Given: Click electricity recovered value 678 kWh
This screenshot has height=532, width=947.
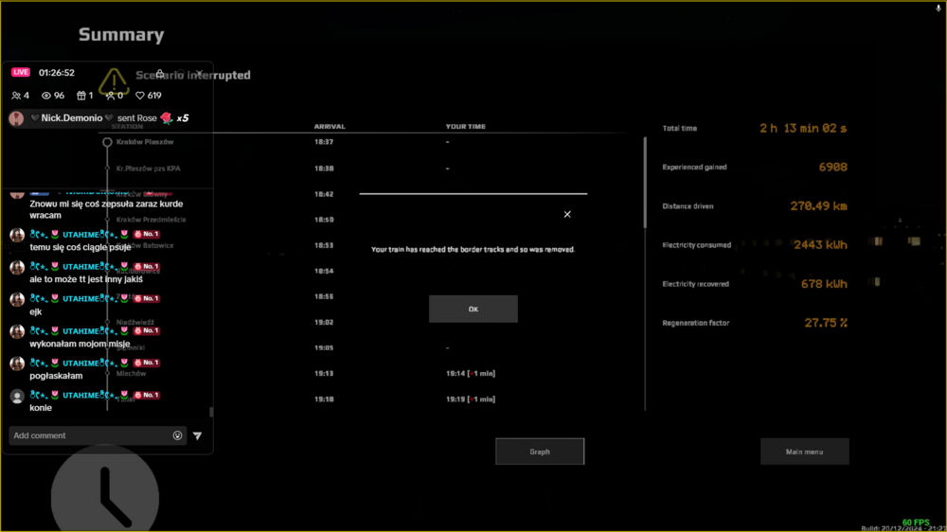Looking at the screenshot, I should [x=824, y=284].
